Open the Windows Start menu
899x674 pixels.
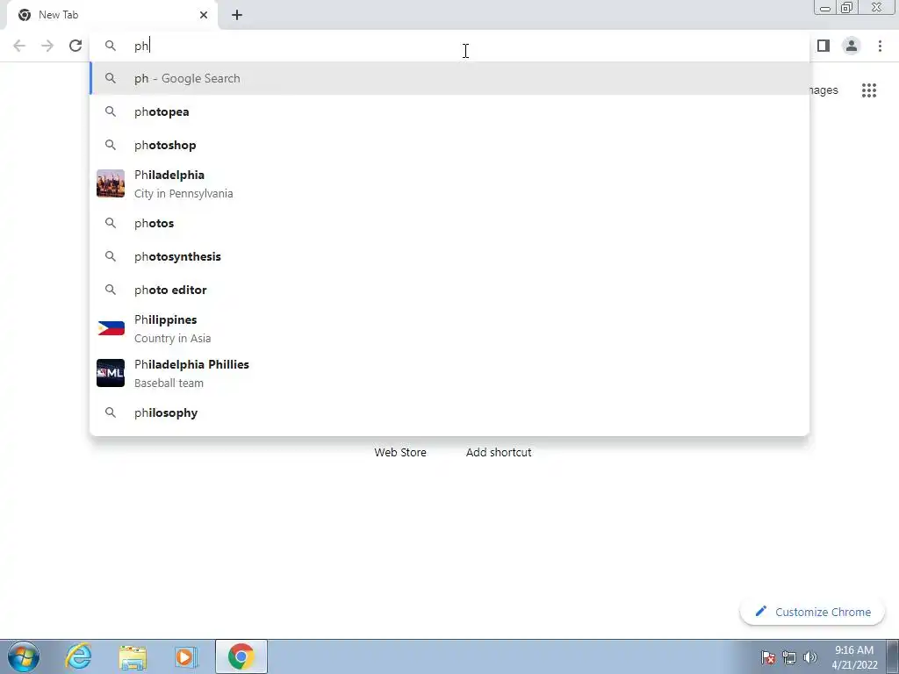coord(24,656)
